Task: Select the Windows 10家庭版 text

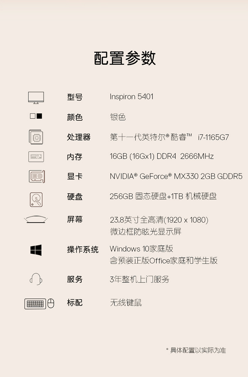Action: point(141,249)
